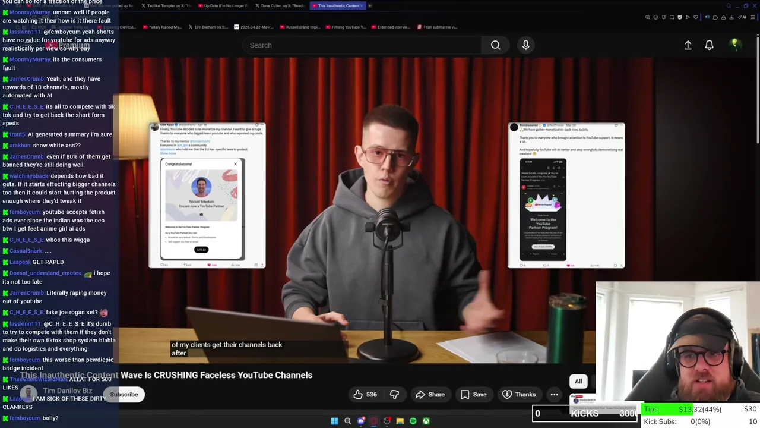Open the YouTube account avatar menu
760x428 pixels.
tap(734, 45)
